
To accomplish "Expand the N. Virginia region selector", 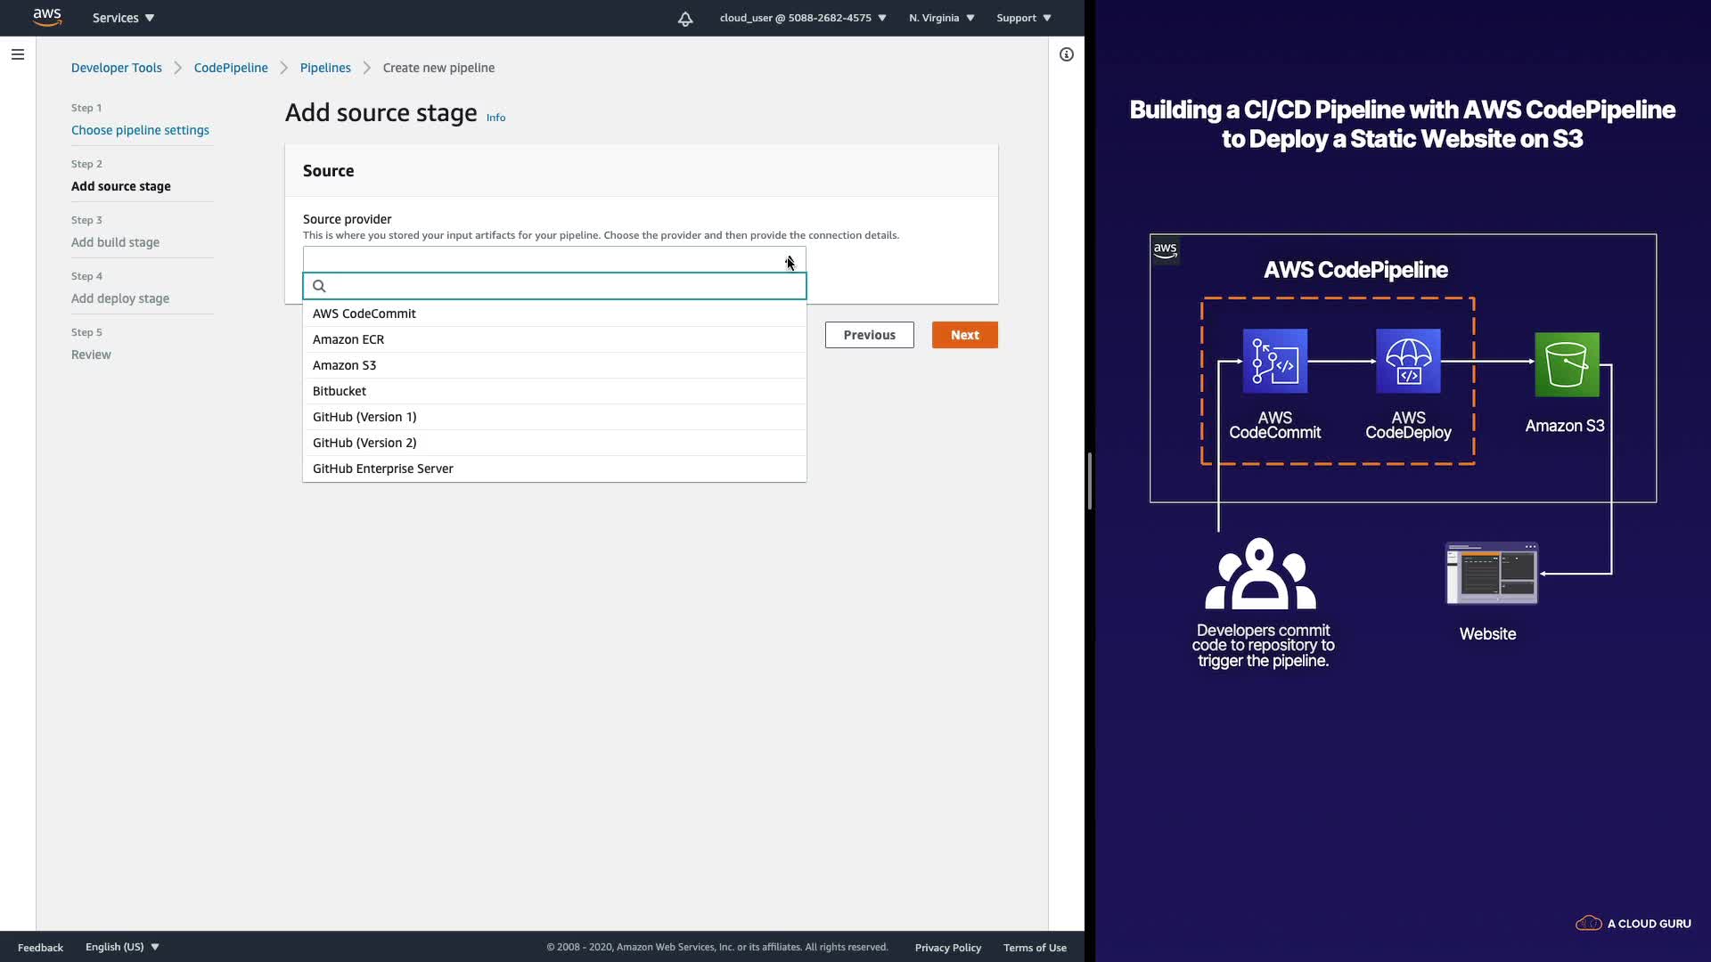I will 941,18.
